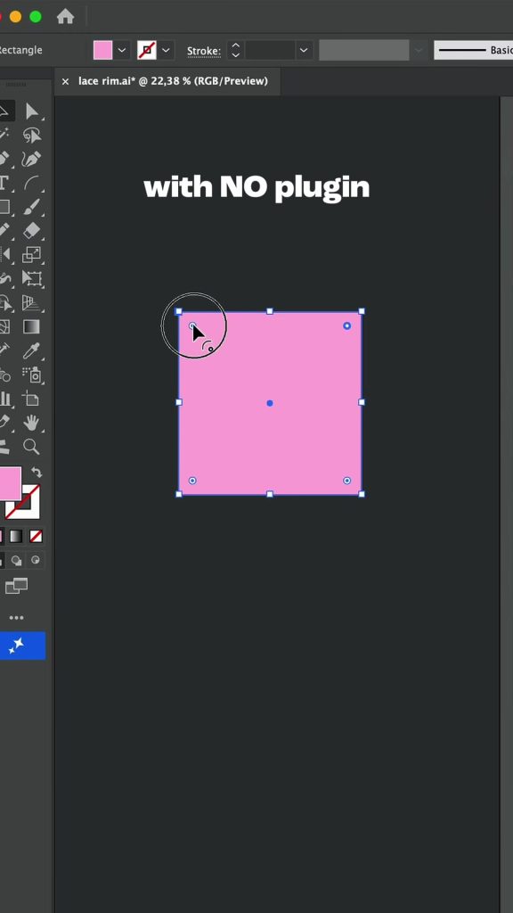Expand the stroke weight dropdown

click(304, 50)
